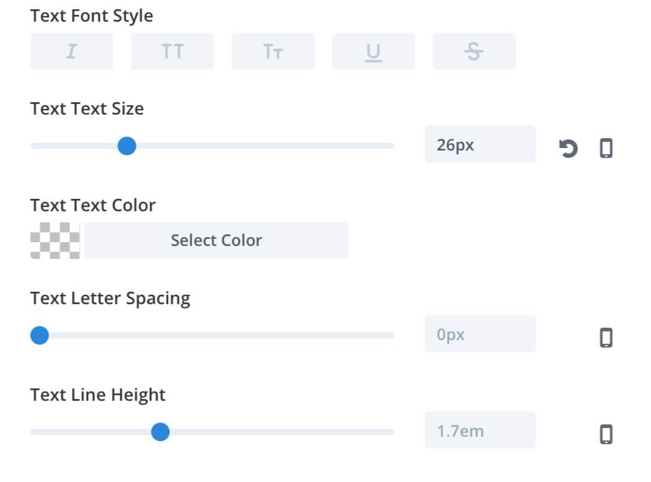
Task: Toggle strikethrough font style
Action: point(474,51)
